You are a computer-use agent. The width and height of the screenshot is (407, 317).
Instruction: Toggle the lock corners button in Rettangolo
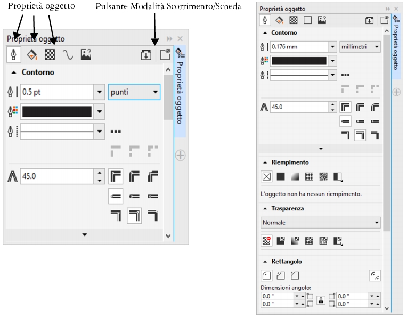coord(321,300)
